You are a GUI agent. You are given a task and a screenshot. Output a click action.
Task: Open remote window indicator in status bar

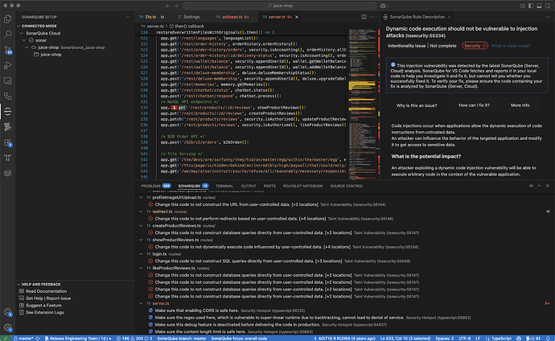click(x=5, y=338)
